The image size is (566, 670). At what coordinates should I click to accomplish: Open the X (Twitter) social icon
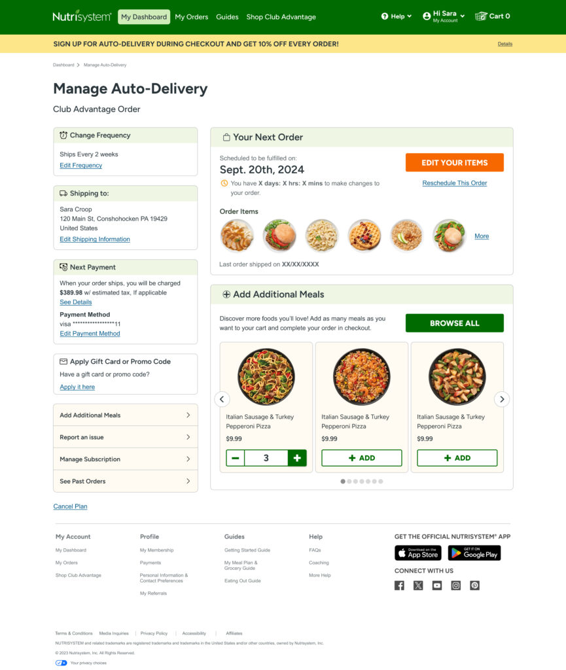click(x=418, y=586)
